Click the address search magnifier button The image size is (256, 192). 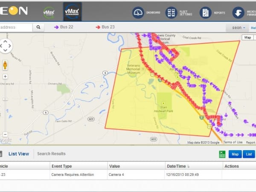coord(38,27)
